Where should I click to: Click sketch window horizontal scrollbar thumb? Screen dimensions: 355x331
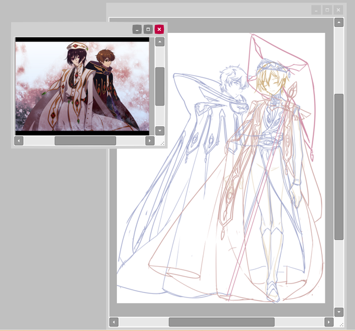tap(222, 322)
